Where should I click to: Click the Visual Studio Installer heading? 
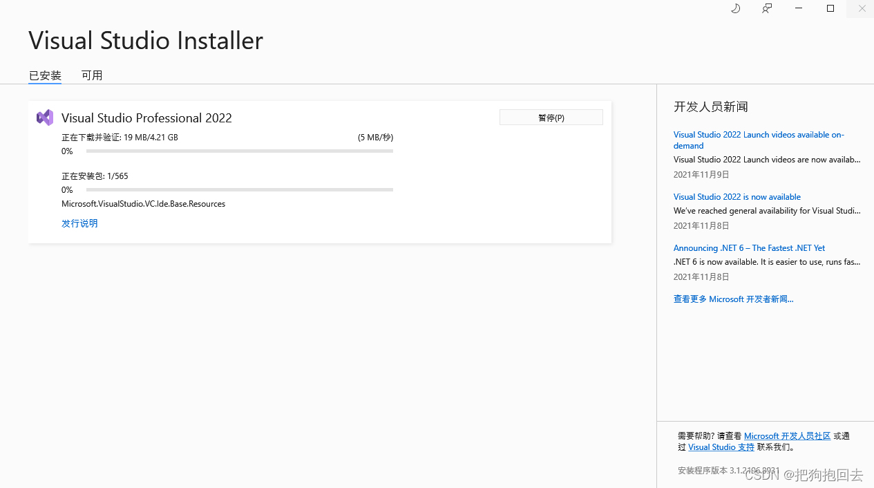coord(146,40)
